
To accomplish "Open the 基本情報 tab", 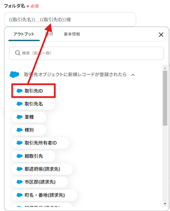I will (x=72, y=34).
